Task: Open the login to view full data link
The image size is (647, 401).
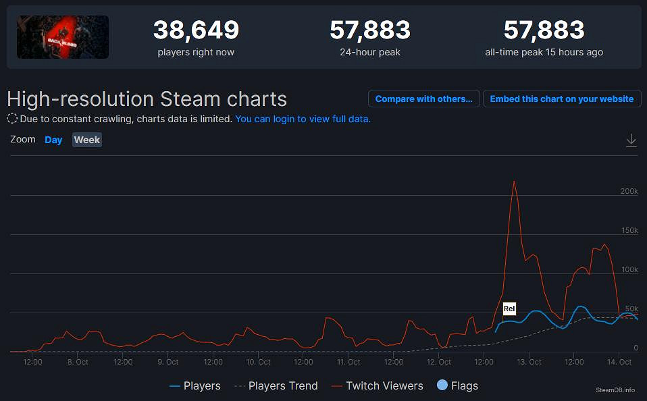Action: pos(303,119)
